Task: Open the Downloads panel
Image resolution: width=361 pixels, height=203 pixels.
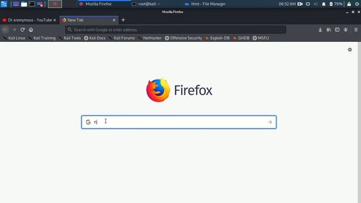Action: click(x=320, y=30)
